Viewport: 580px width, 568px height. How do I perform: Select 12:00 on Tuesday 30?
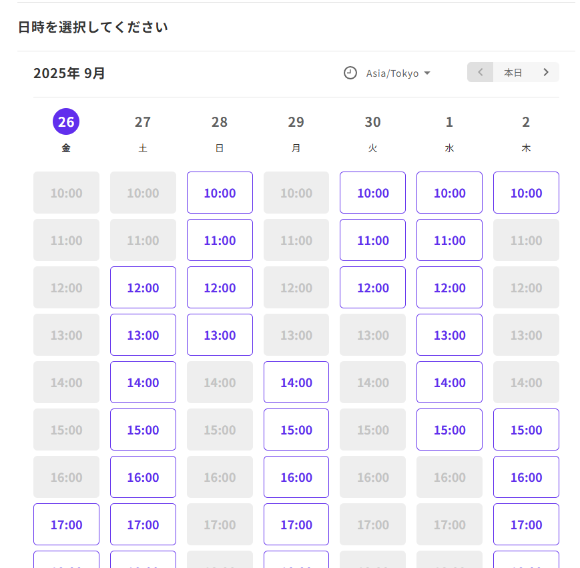coord(372,288)
